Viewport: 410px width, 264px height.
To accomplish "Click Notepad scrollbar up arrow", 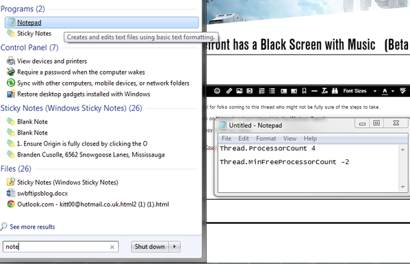I will point(403,150).
